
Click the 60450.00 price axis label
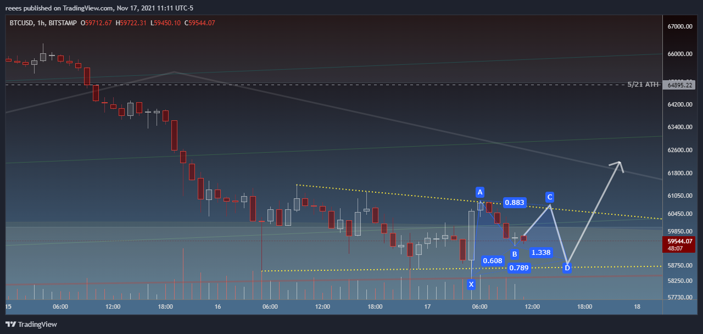tap(680, 214)
